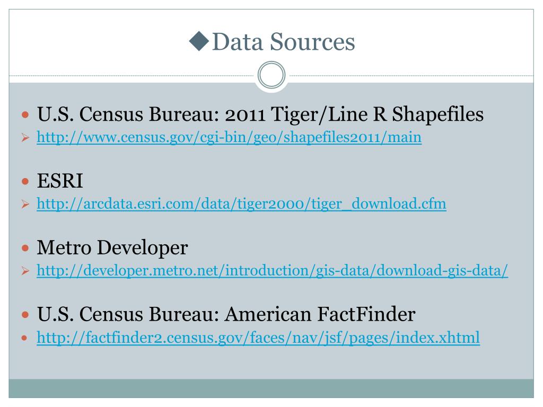The width and height of the screenshot is (543, 407).
Task: Click the arrow bullet beside esri.com link
Action: pyautogui.click(x=25, y=204)
